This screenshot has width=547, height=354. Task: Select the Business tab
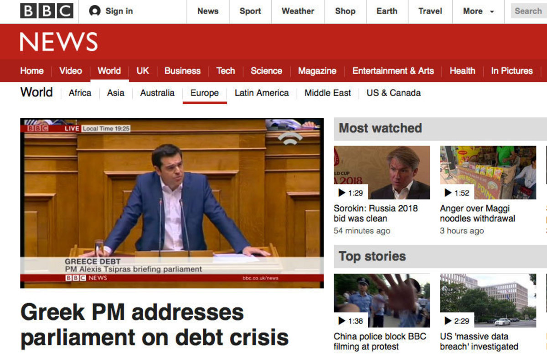182,71
